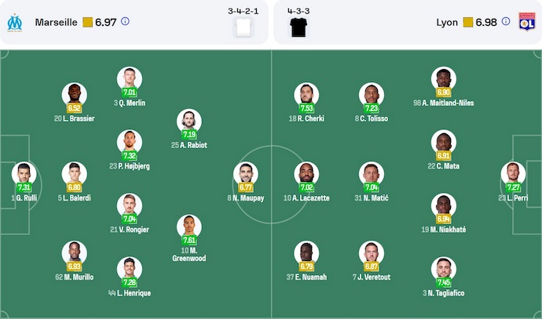Select P. Højbjerg player photo
The image size is (542, 319).
(130, 141)
